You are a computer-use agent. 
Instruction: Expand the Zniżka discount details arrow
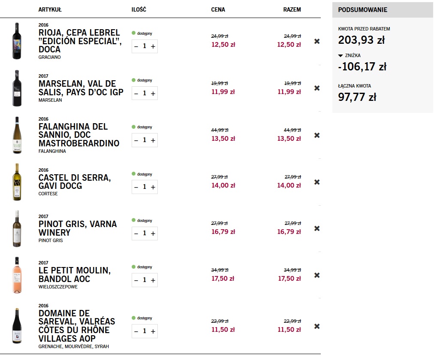341,56
